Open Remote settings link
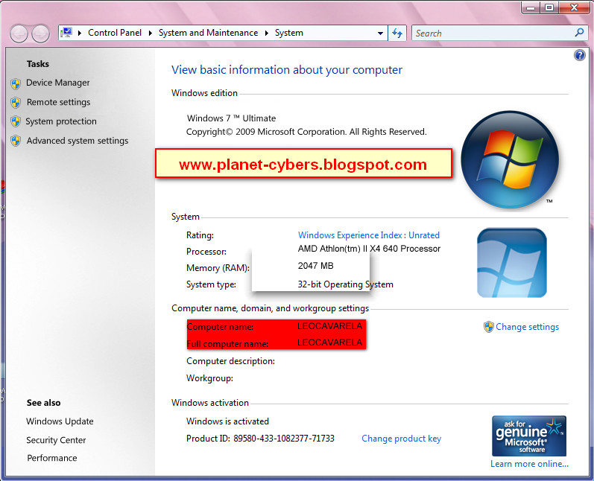Image resolution: width=594 pixels, height=481 pixels. (59, 102)
